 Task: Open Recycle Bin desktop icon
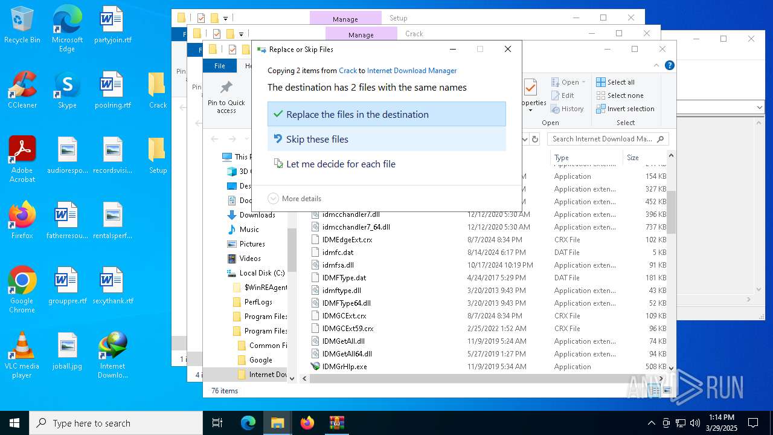pyautogui.click(x=22, y=25)
